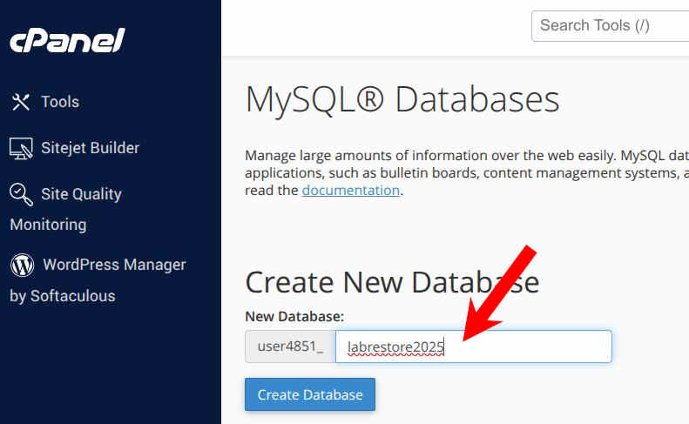Click the MySQL Databases page heading

402,100
